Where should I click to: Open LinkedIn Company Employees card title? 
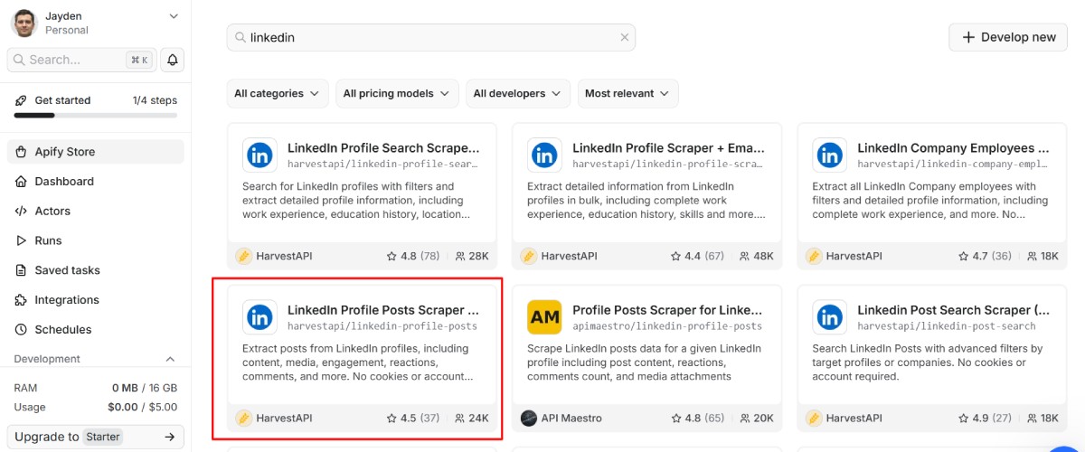(953, 147)
